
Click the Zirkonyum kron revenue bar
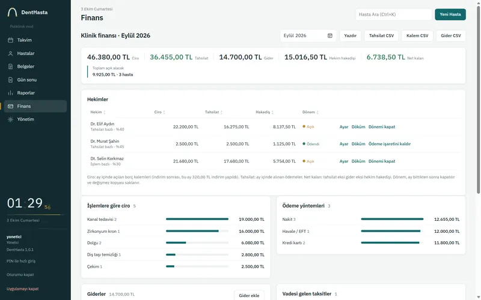click(197, 231)
